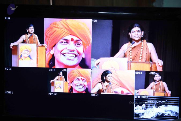This screenshot has height=121, width=181.
Task: Click the bird logo in top-left corner
Action: tap(12, 9)
